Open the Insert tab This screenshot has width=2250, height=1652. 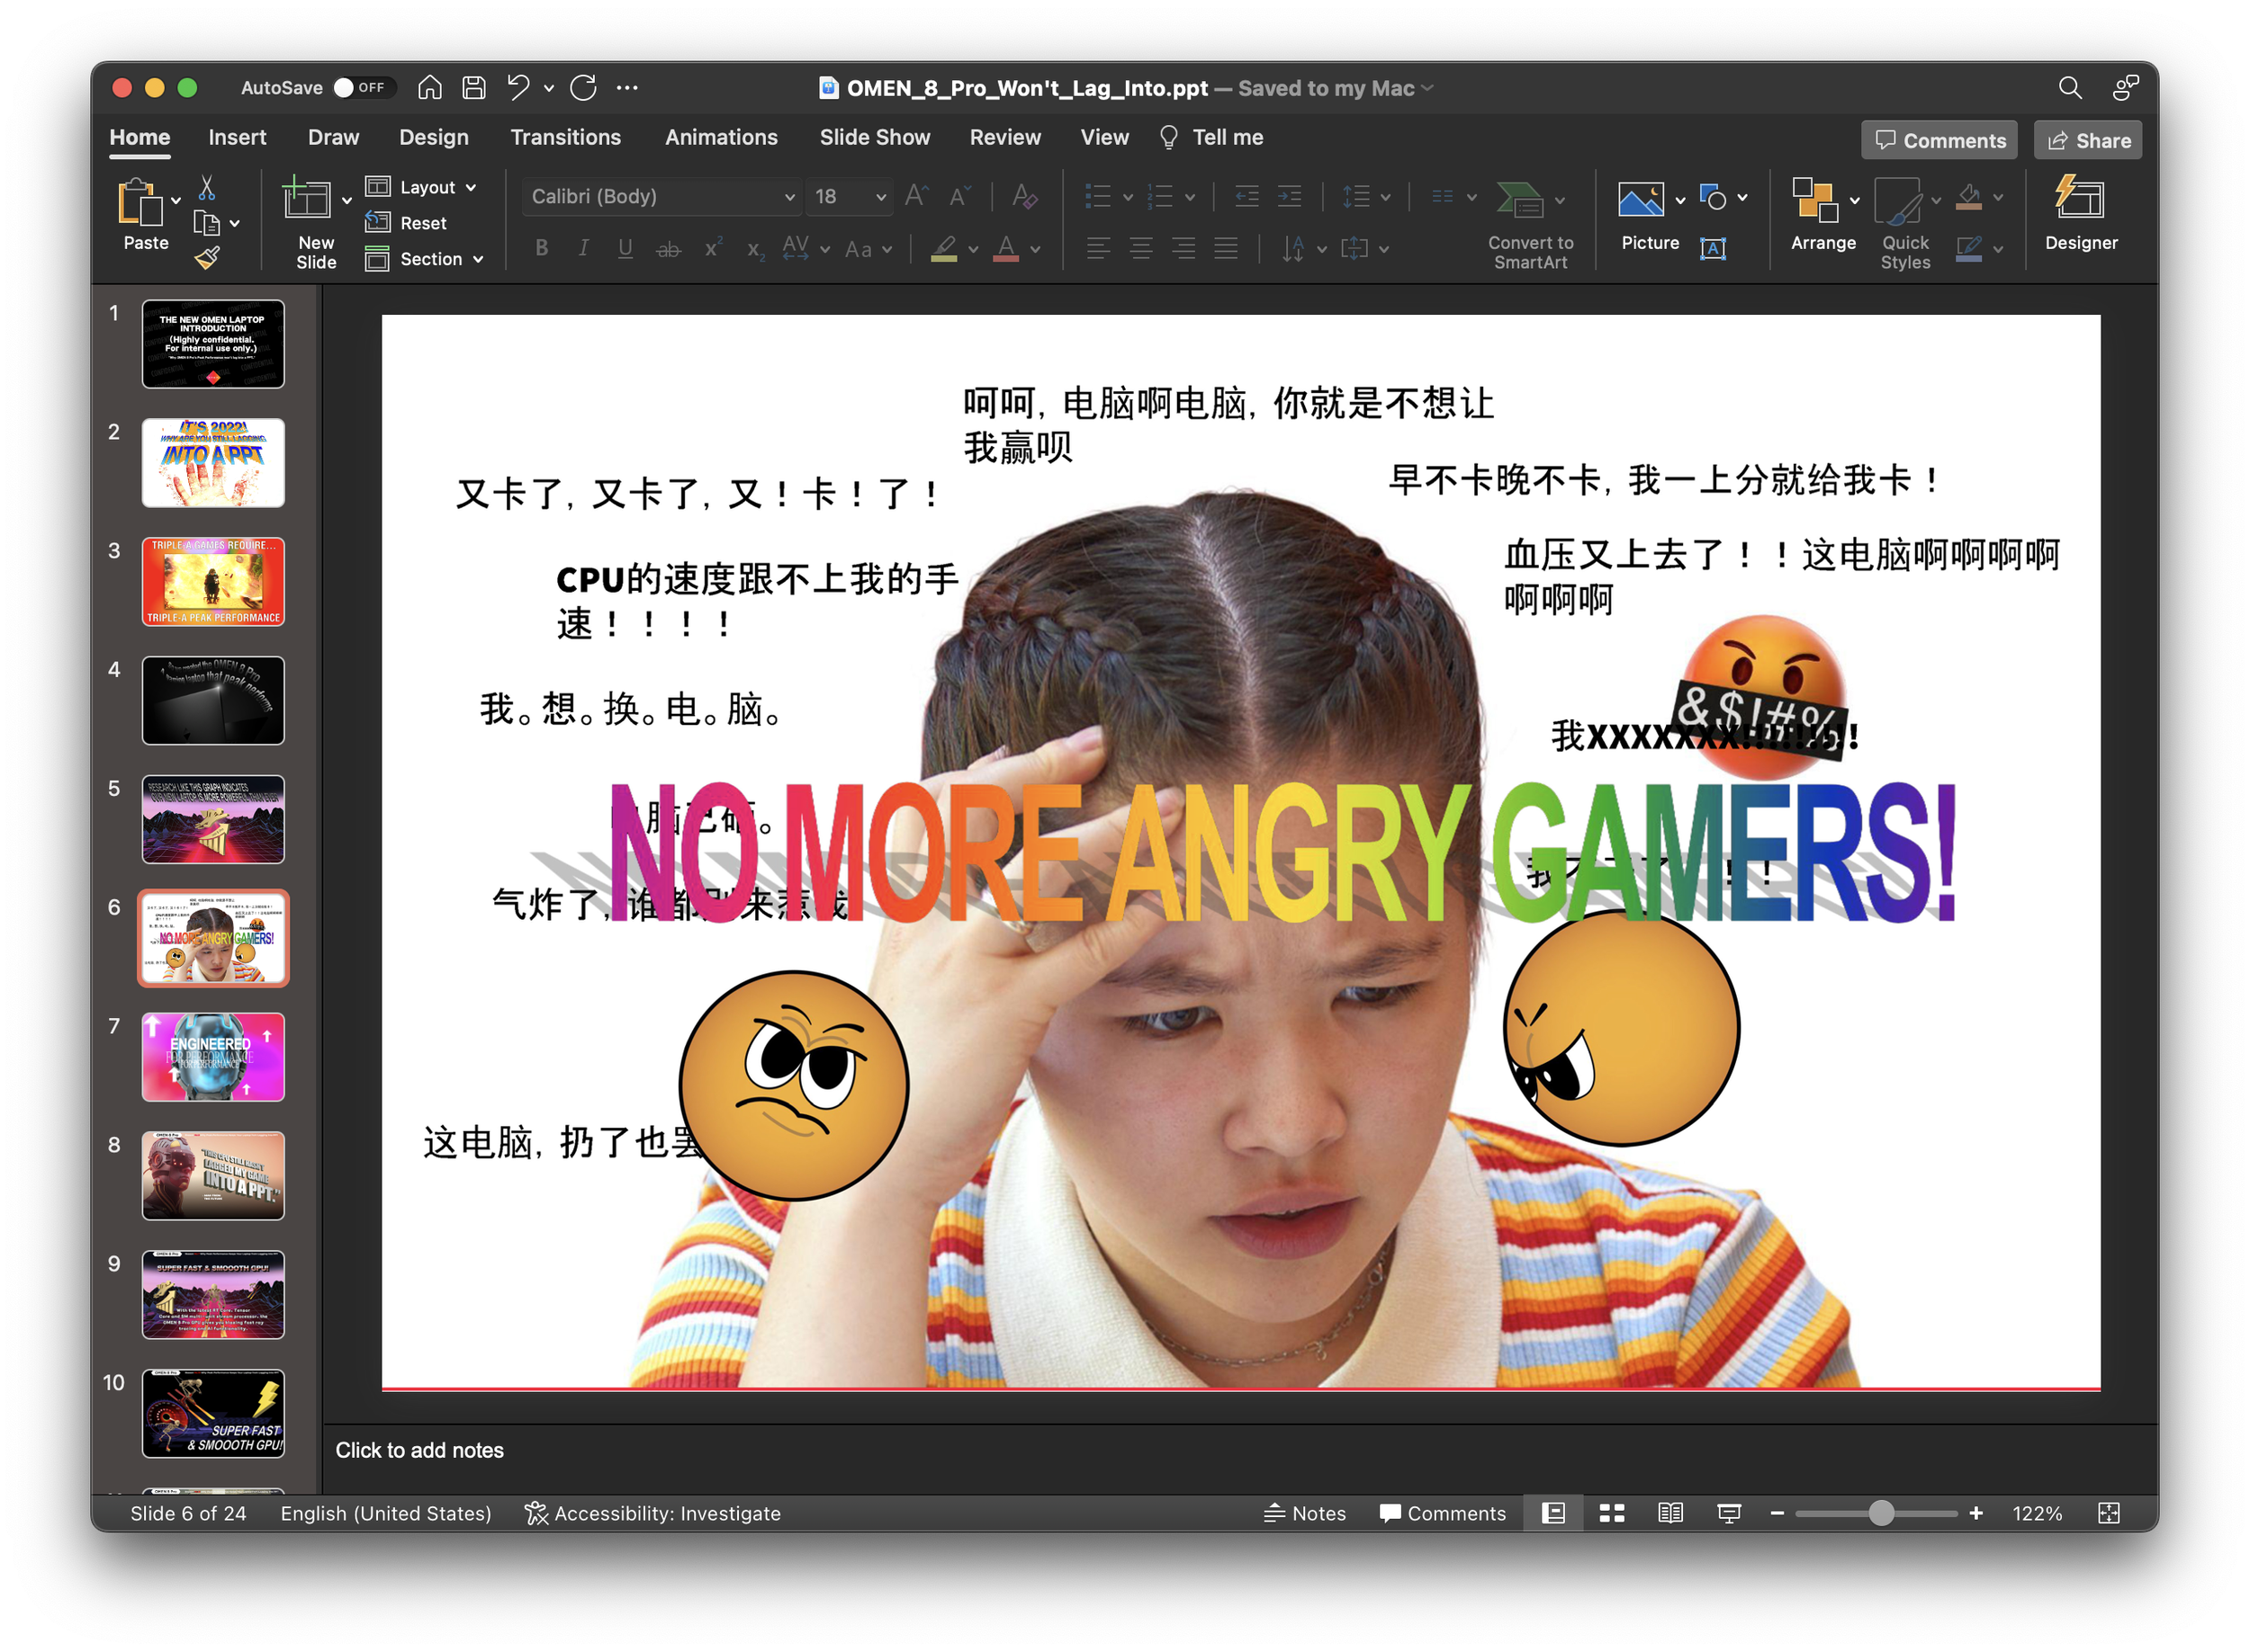[x=238, y=137]
